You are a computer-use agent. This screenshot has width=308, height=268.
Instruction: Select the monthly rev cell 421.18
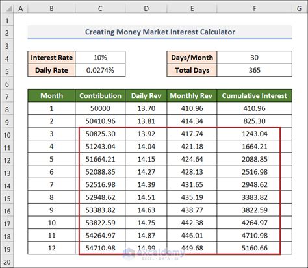(x=192, y=147)
